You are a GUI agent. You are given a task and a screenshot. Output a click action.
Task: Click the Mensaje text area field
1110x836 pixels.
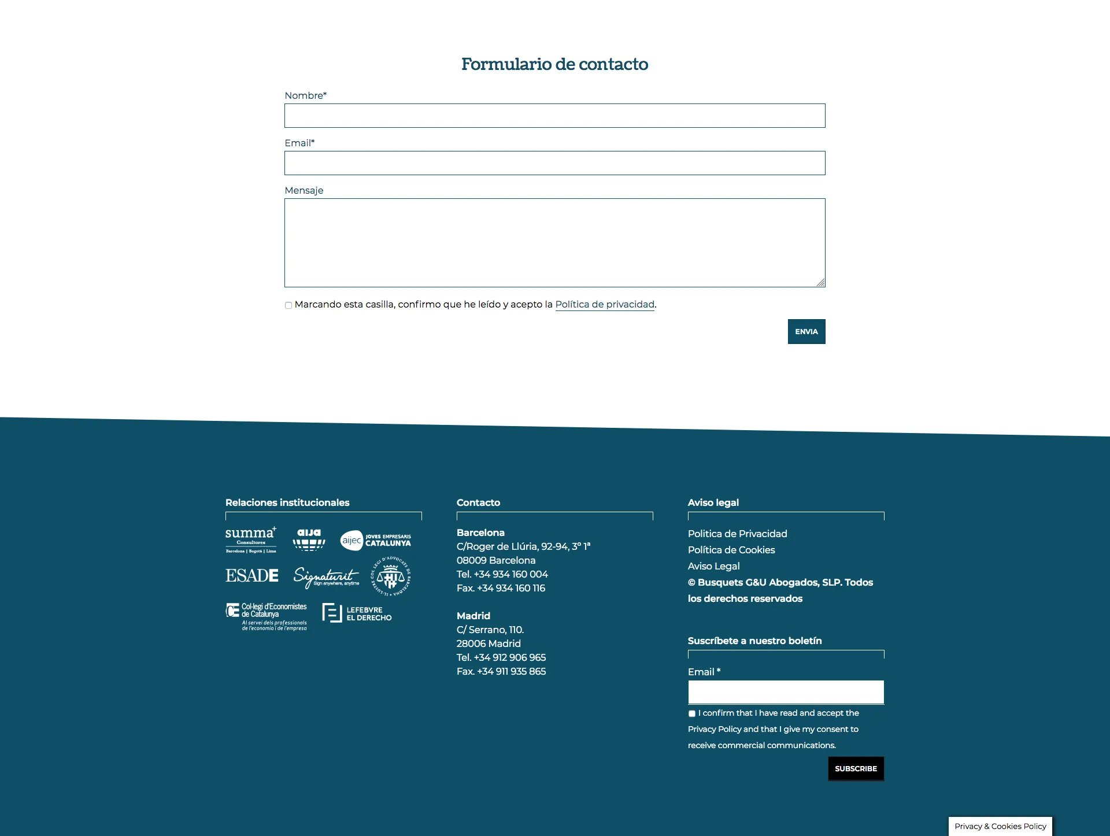tap(555, 242)
